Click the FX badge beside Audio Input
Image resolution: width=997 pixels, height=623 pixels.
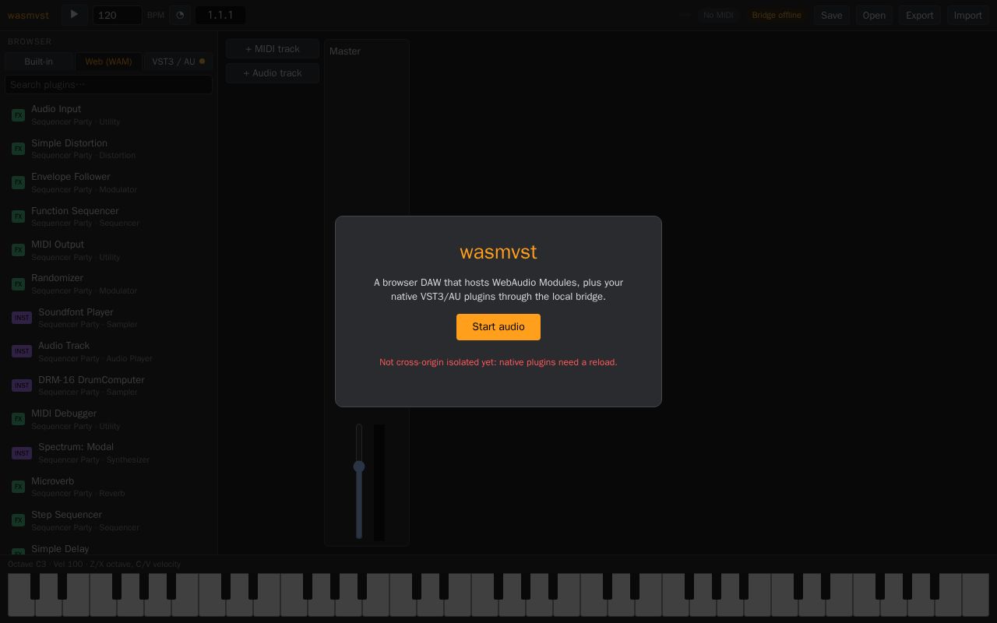pyautogui.click(x=19, y=115)
